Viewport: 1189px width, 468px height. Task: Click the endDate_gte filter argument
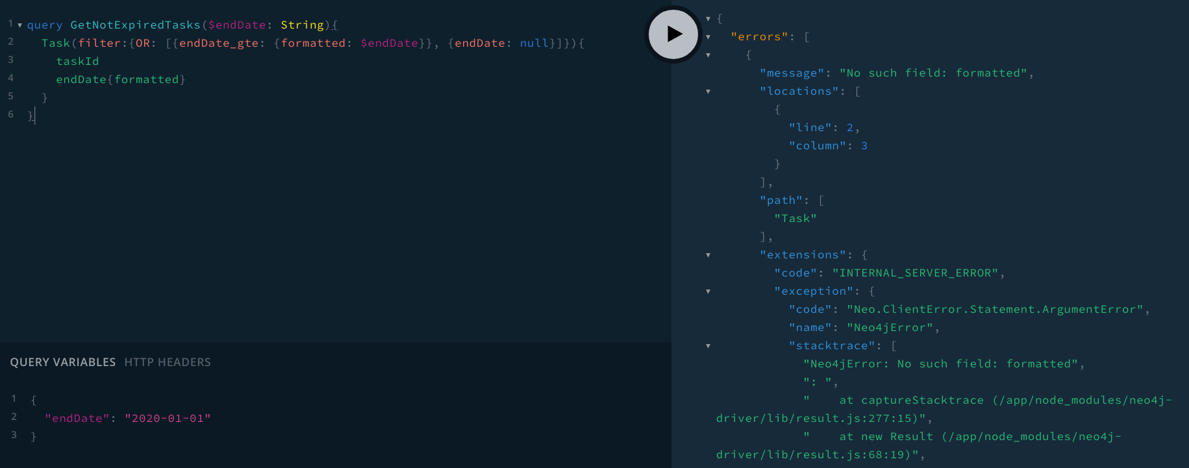click(x=219, y=43)
